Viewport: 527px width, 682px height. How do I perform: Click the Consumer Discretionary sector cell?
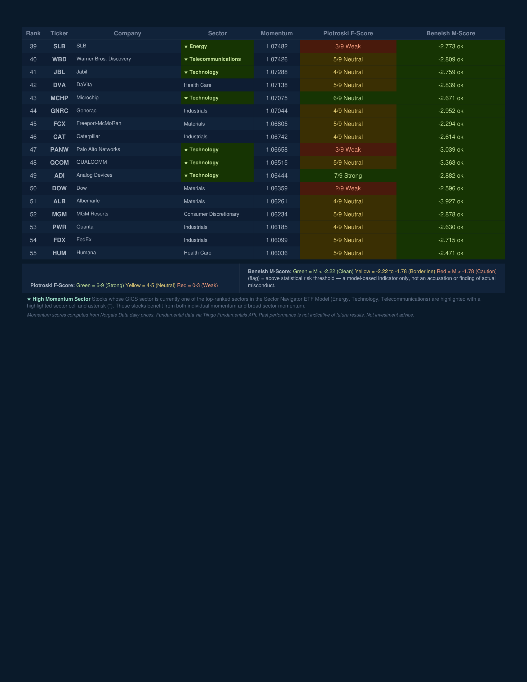click(217, 214)
